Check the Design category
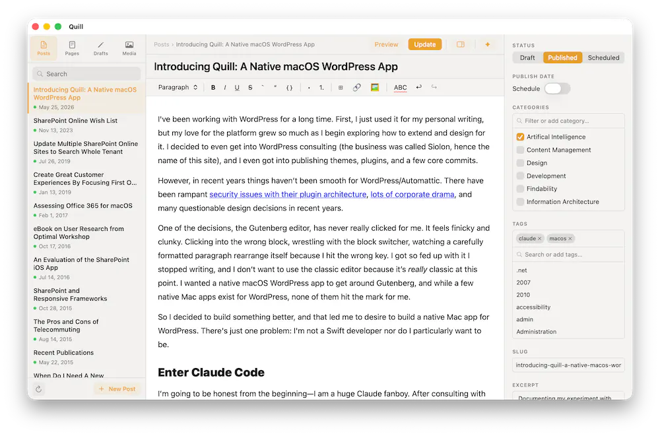Screen dimensions: 660x436 [520, 163]
